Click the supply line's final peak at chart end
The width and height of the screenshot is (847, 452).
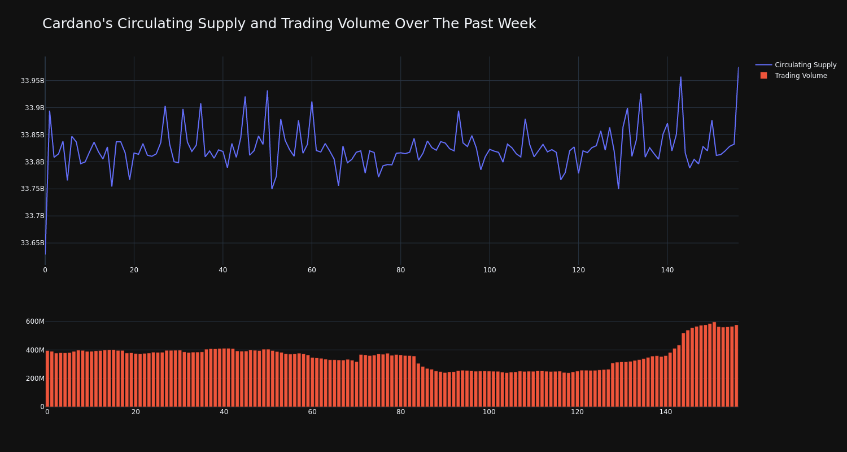(x=738, y=68)
